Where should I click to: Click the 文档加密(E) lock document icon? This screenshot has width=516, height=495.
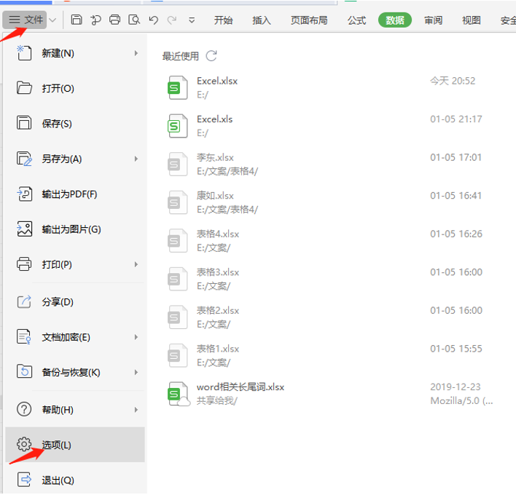click(24, 336)
